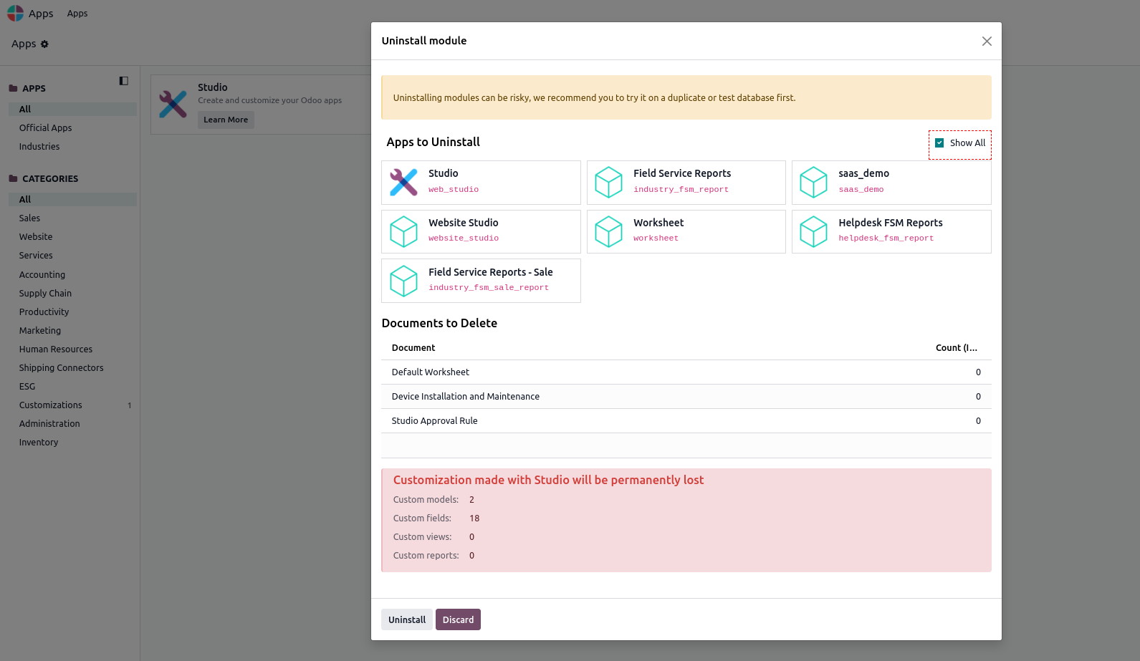This screenshot has width=1140, height=661.
Task: Click the Apps breadcrumb title
Action: coord(24,44)
